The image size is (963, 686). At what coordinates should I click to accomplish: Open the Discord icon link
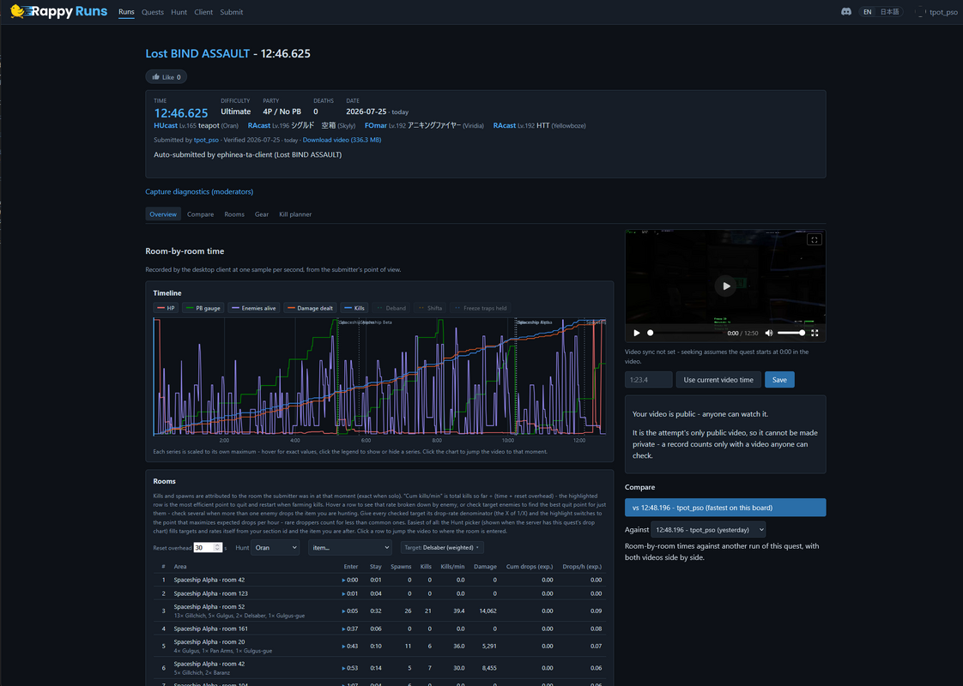pos(845,12)
